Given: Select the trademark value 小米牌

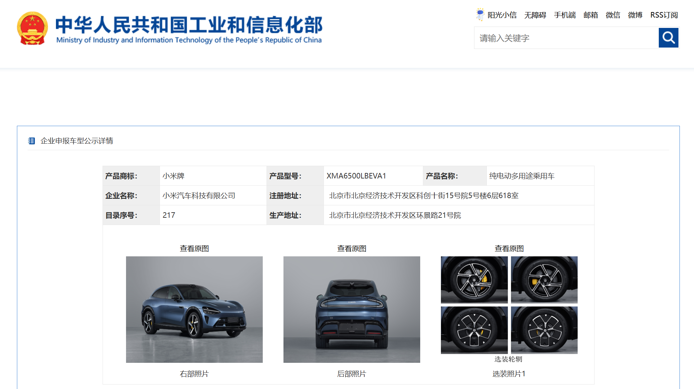Looking at the screenshot, I should 173,176.
